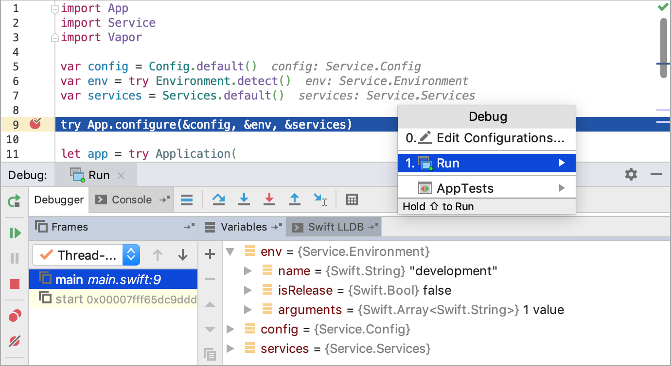671x366 pixels.
Task: Click the editor vertical scrollbar thumb
Action: (664, 48)
